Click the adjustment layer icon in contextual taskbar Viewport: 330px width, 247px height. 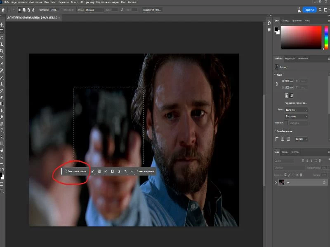click(x=119, y=171)
